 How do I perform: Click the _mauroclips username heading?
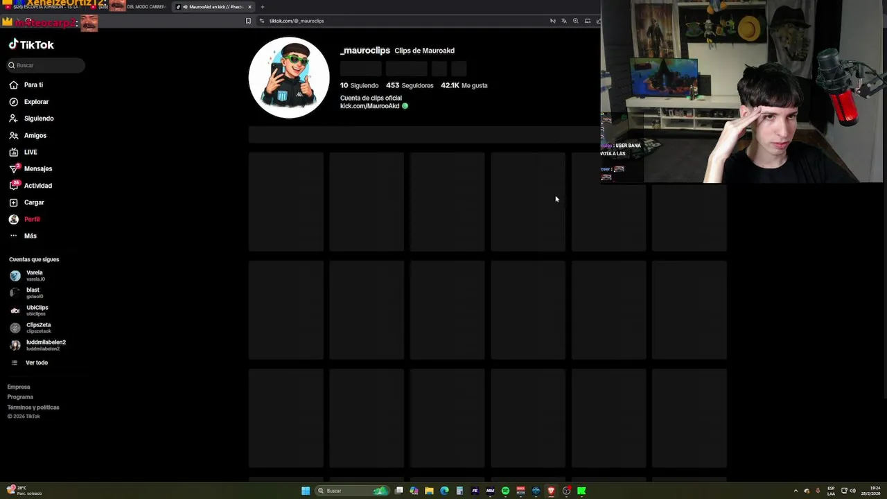[365, 51]
